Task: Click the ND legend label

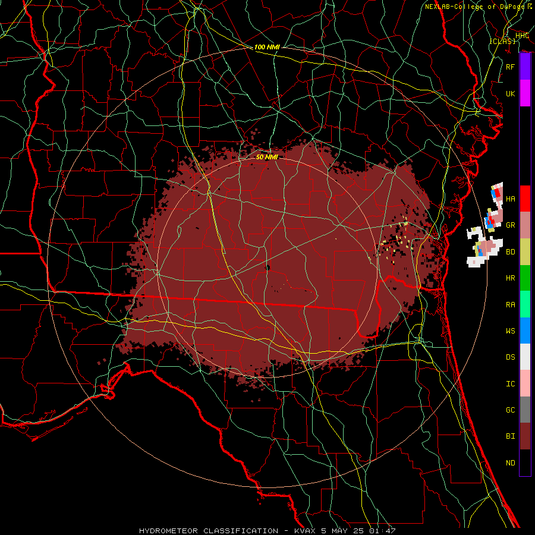Action: tap(511, 463)
